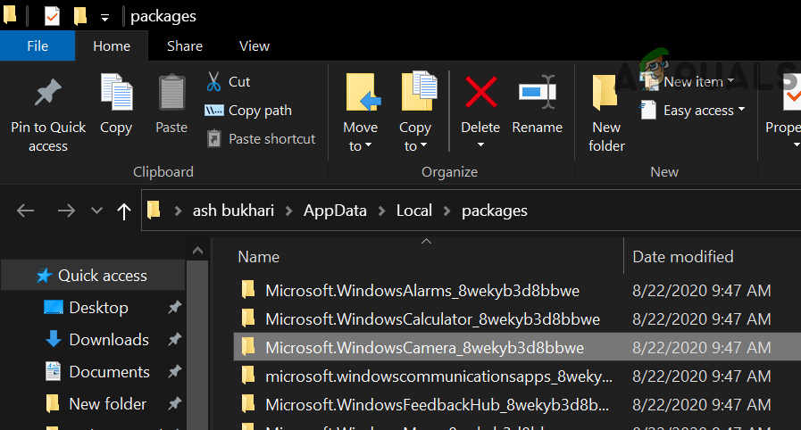Image resolution: width=801 pixels, height=430 pixels.
Task: Click the Paste shortcut button
Action: [261, 139]
